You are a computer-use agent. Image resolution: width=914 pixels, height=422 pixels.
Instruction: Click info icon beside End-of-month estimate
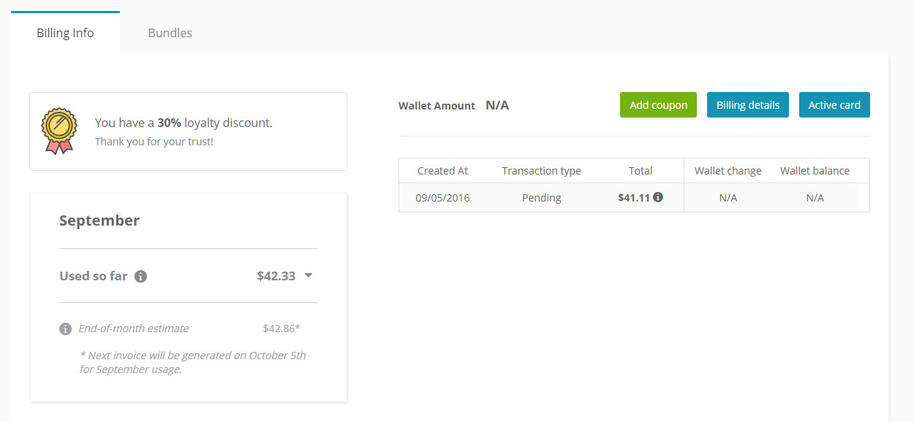tap(66, 329)
